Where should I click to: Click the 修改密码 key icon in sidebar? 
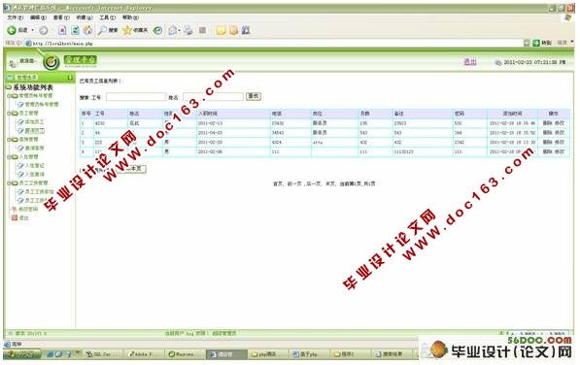[14, 209]
